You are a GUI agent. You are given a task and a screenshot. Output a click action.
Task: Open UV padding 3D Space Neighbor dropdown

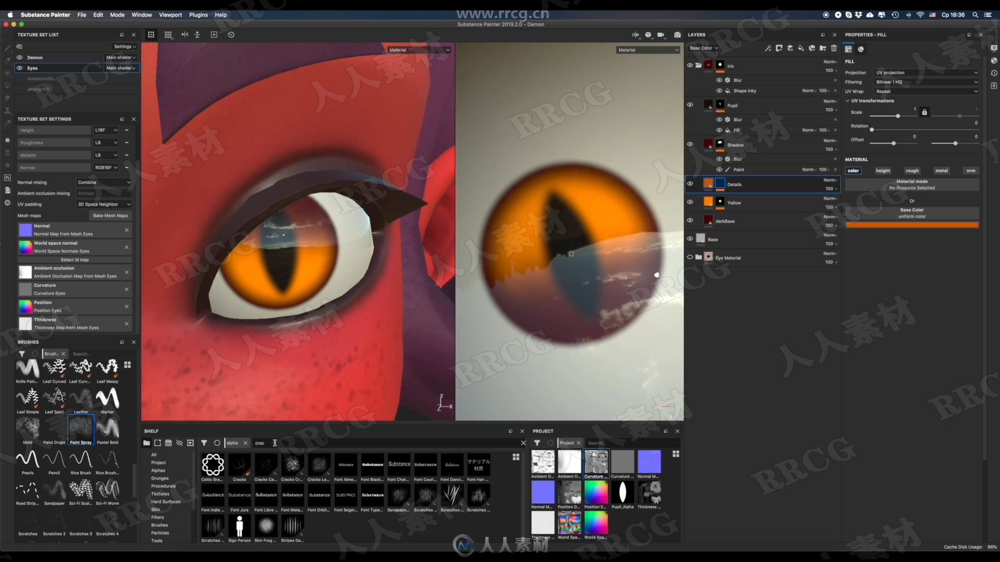tap(104, 205)
